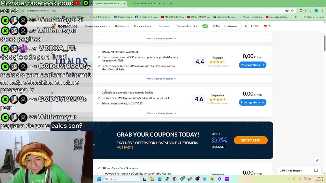Open Todos los favoritos folder
This screenshot has height=183, width=326.
[x=313, y=17]
